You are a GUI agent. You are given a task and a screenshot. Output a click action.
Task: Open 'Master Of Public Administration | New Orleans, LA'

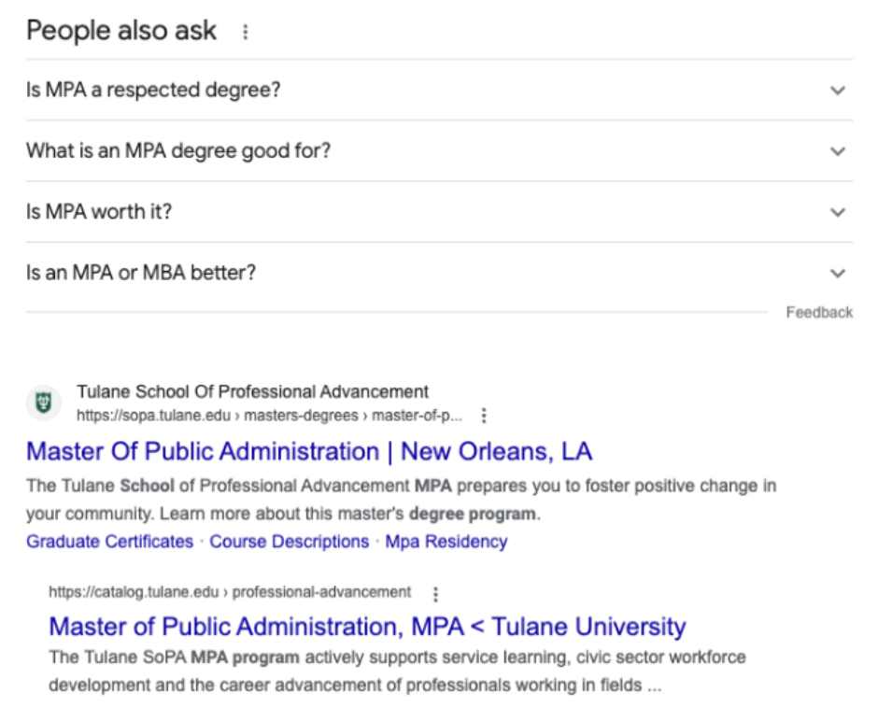pos(309,451)
